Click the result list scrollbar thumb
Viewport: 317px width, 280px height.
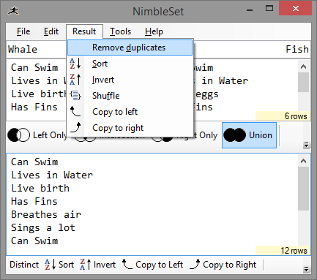pyautogui.click(x=304, y=189)
